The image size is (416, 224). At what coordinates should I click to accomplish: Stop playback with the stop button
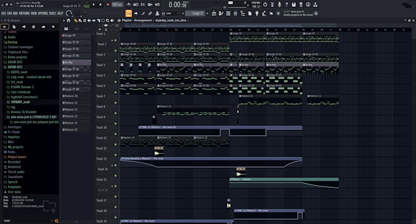click(x=100, y=4)
